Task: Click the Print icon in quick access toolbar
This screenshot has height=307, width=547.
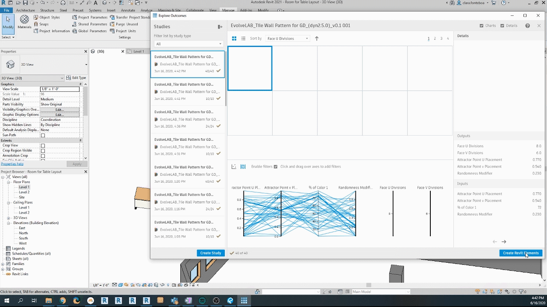Action: point(63,3)
